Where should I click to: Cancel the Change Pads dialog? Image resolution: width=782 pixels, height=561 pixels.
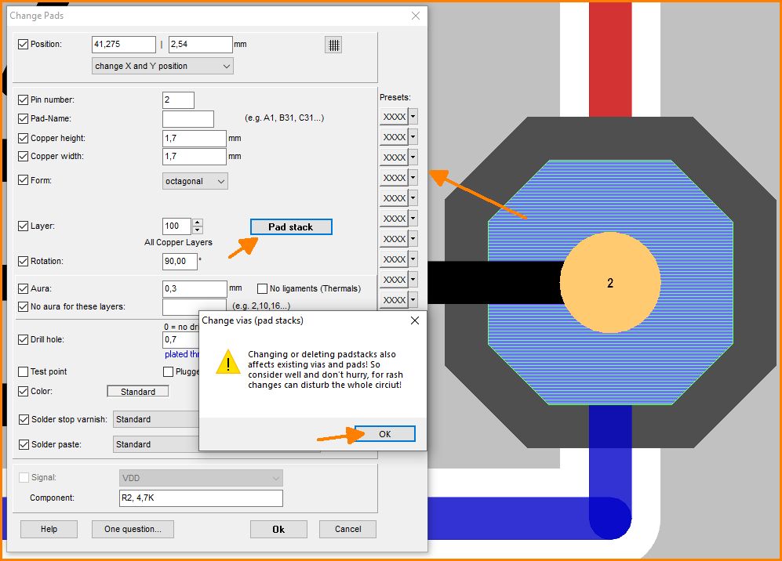click(347, 529)
